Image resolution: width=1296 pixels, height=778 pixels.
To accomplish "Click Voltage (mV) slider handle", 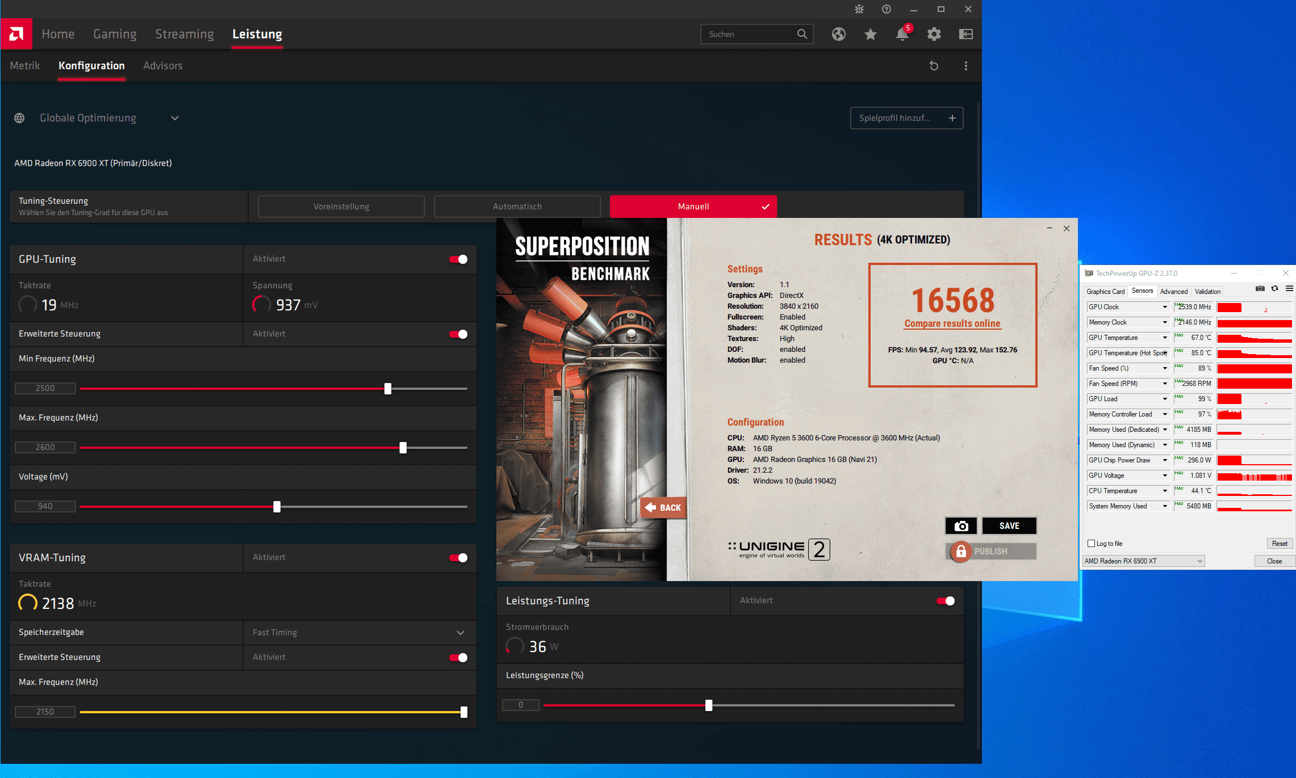I will click(x=277, y=507).
